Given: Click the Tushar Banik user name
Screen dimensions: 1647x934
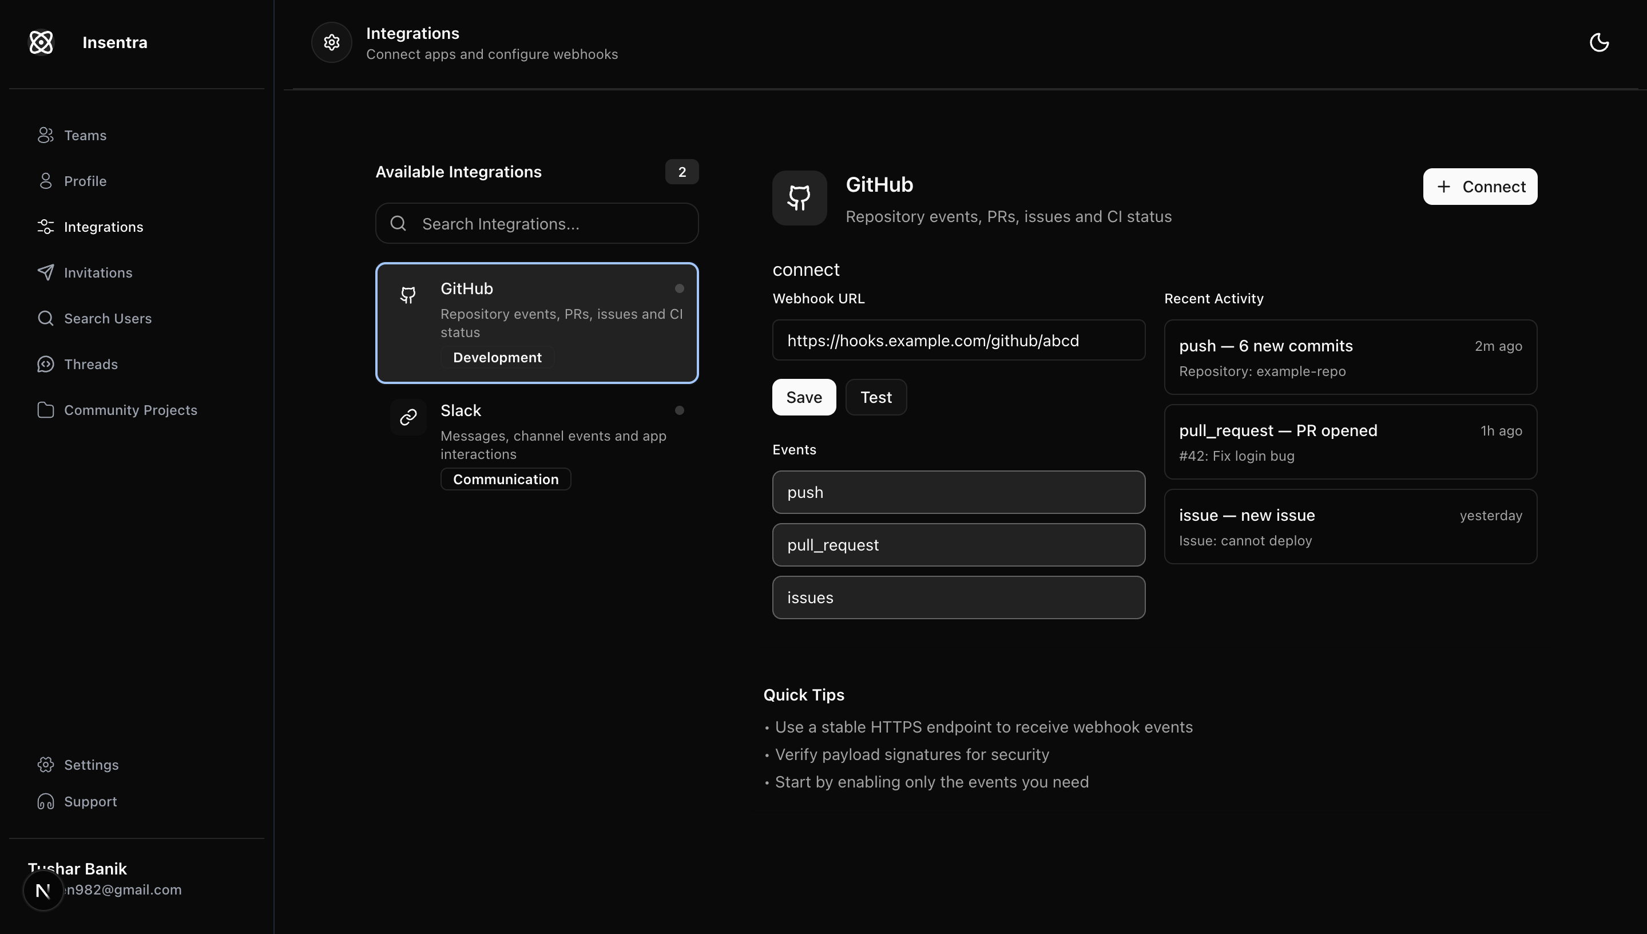Looking at the screenshot, I should 78,869.
